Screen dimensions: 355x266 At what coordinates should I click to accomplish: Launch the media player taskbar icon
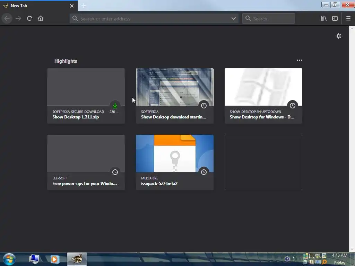click(x=54, y=259)
